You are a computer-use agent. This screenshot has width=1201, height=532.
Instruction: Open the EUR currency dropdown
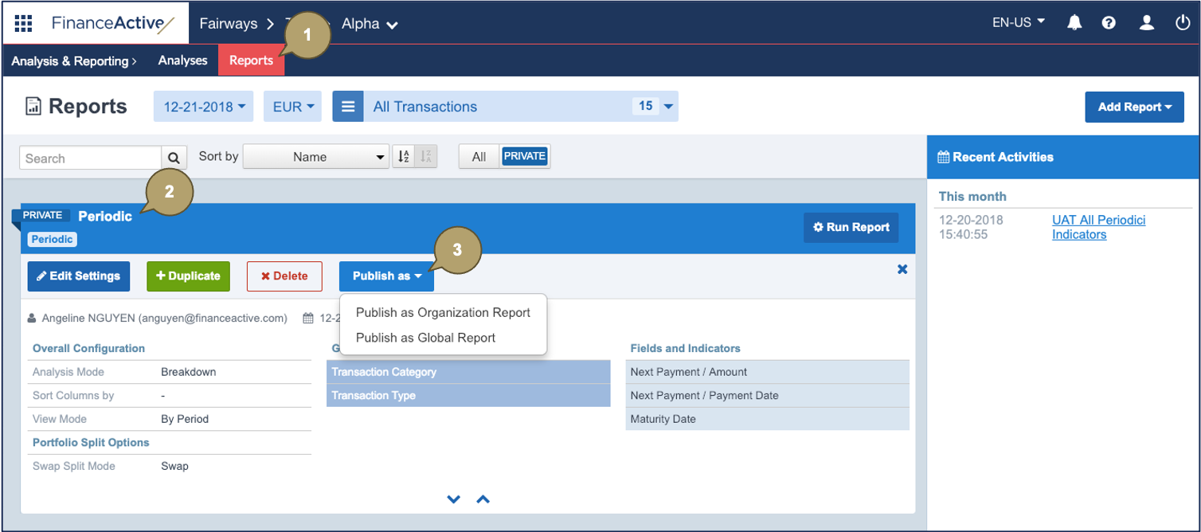pos(293,107)
